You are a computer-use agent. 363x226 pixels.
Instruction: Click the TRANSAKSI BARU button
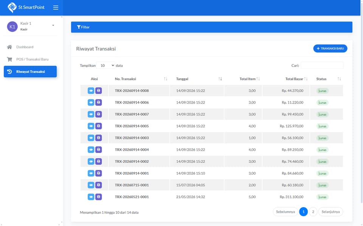click(x=330, y=49)
